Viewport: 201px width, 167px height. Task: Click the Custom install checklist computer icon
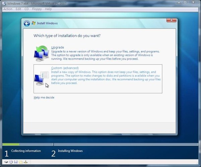[x=42, y=79]
